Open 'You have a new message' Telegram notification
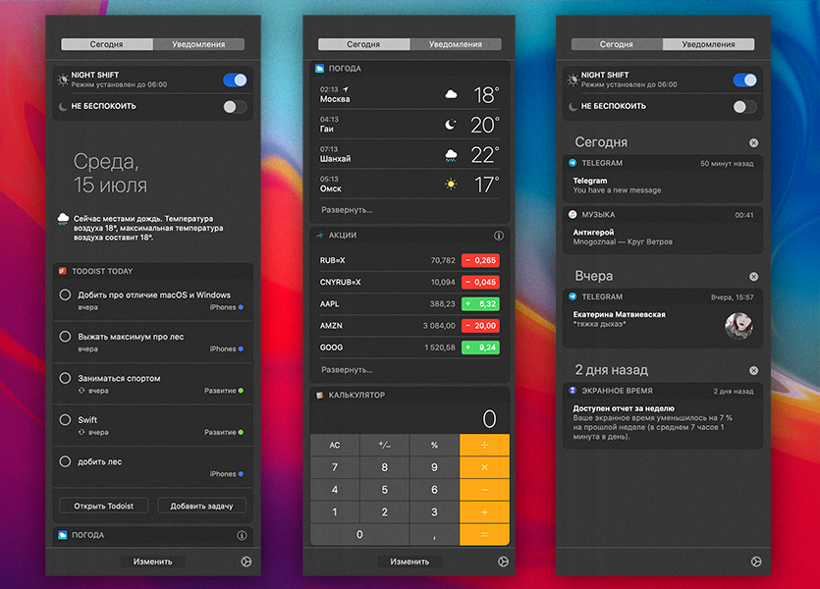Viewport: 820px width, 589px height. [x=663, y=179]
